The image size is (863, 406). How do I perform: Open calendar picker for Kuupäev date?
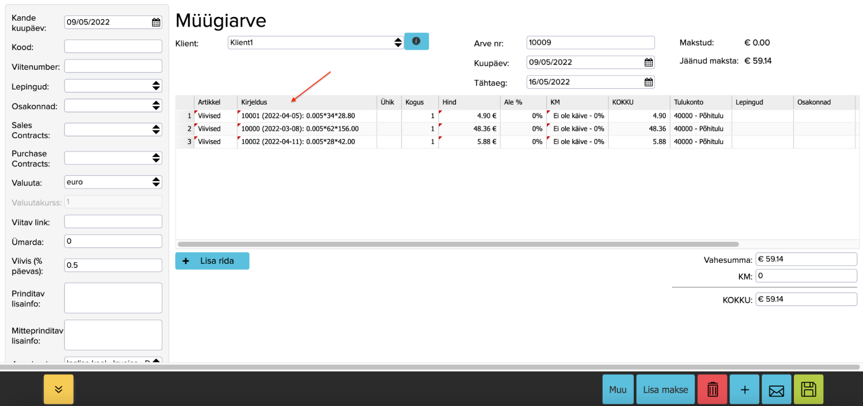648,63
